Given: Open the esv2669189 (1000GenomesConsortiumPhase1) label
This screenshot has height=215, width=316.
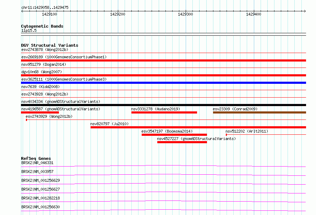Looking at the screenshot, I should pos(64,57).
